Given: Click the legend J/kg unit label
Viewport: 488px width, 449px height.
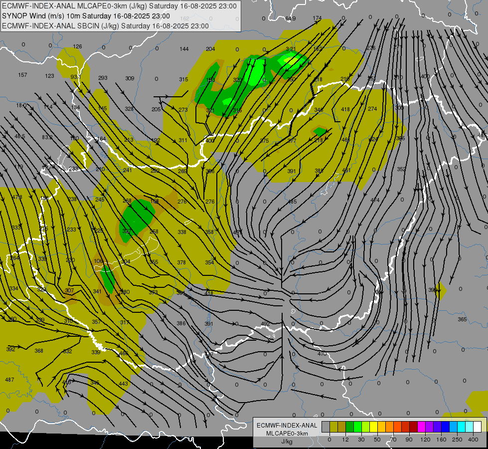Looking at the screenshot, I should [287, 442].
